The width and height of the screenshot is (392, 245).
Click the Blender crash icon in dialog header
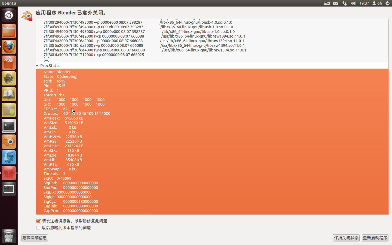click(27, 16)
